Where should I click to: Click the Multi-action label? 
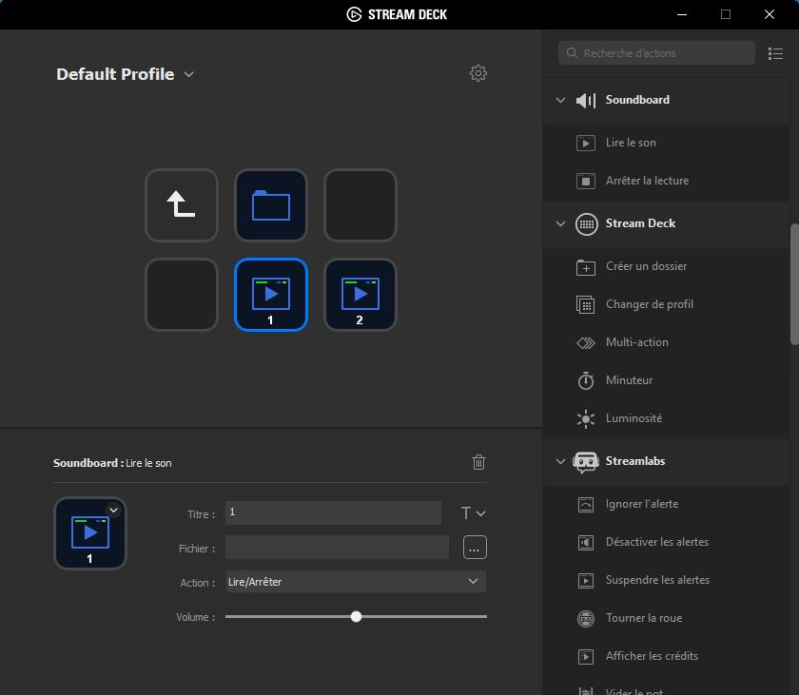tap(637, 342)
